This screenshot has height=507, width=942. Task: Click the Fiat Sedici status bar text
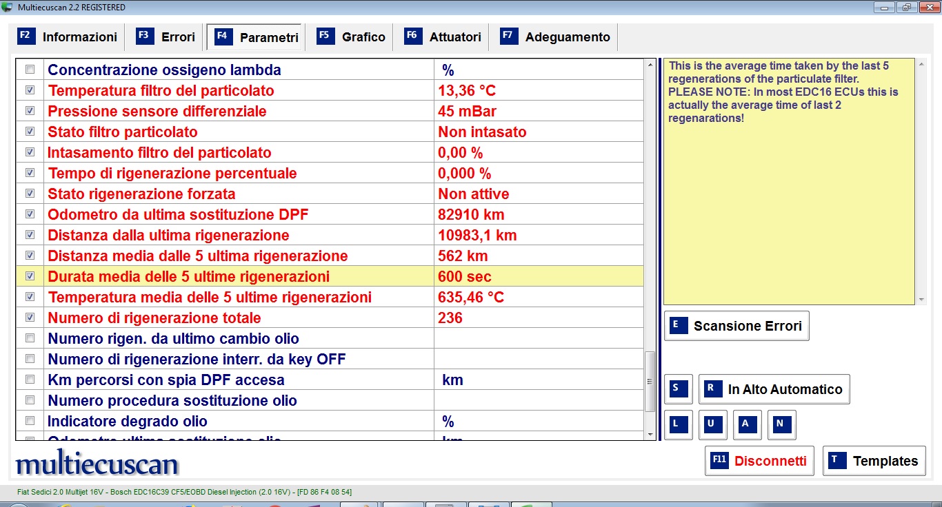point(185,492)
